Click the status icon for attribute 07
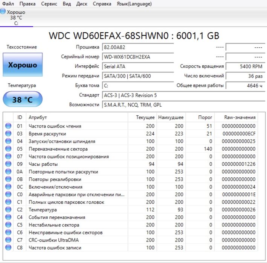 pyautogui.click(x=8, y=156)
